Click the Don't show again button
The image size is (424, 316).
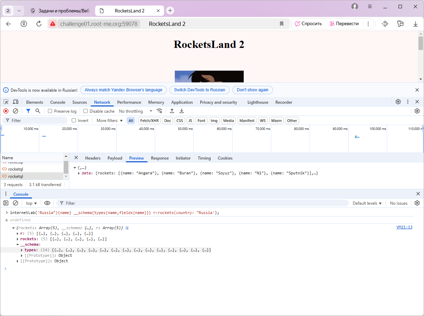[x=253, y=90]
